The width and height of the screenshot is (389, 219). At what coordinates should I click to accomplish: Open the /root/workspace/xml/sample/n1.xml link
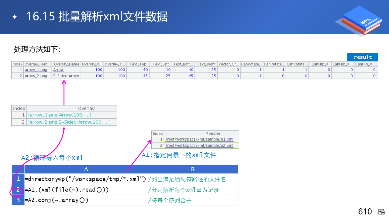(199, 139)
